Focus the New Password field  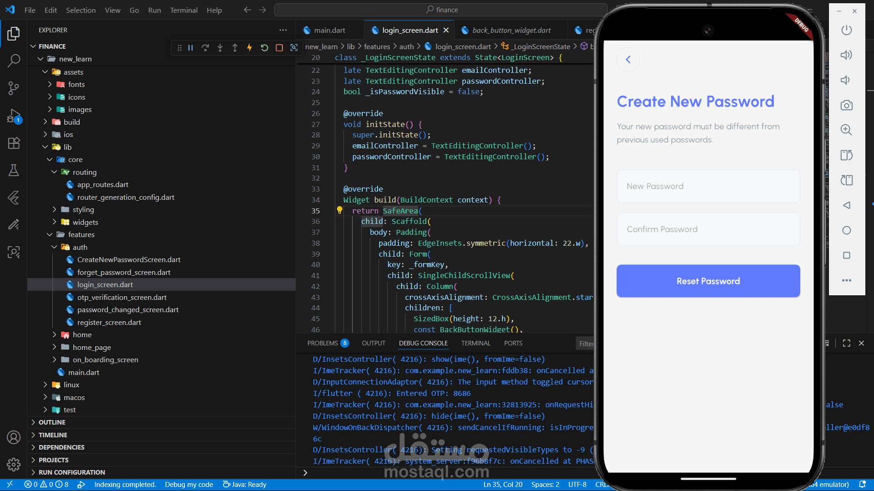(x=708, y=186)
